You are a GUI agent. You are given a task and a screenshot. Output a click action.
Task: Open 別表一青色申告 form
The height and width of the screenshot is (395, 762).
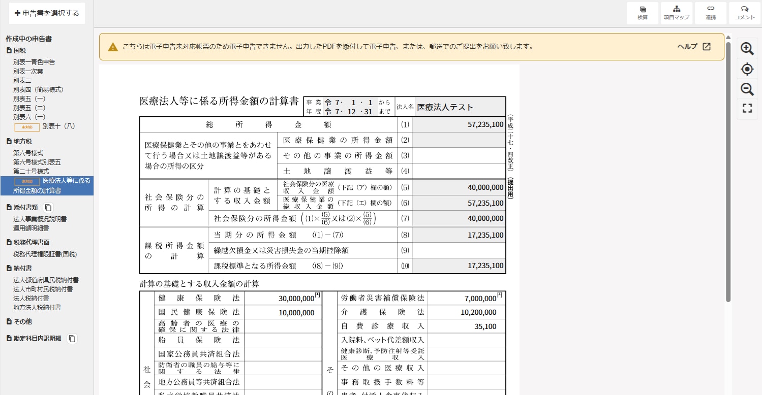pyautogui.click(x=34, y=62)
